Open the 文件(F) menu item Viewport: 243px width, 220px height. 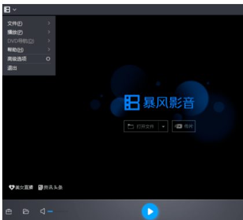(x=28, y=23)
